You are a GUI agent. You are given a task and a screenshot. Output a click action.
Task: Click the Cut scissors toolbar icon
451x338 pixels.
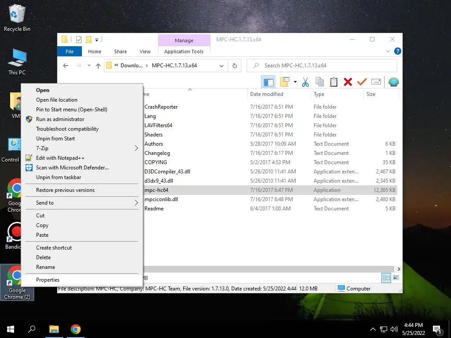pyautogui.click(x=305, y=82)
